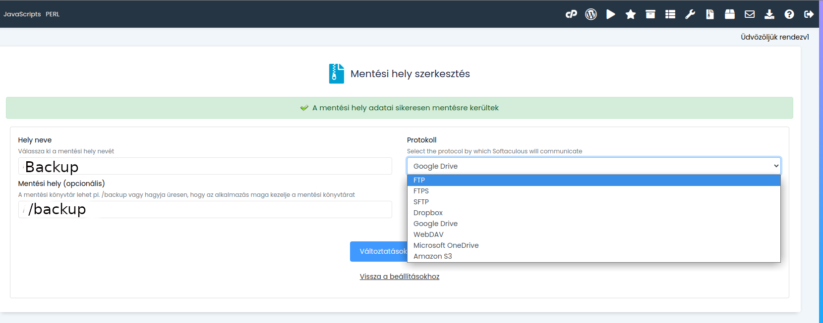Image resolution: width=823 pixels, height=323 pixels.
Task: Click the Hely neve input field
Action: click(x=205, y=166)
